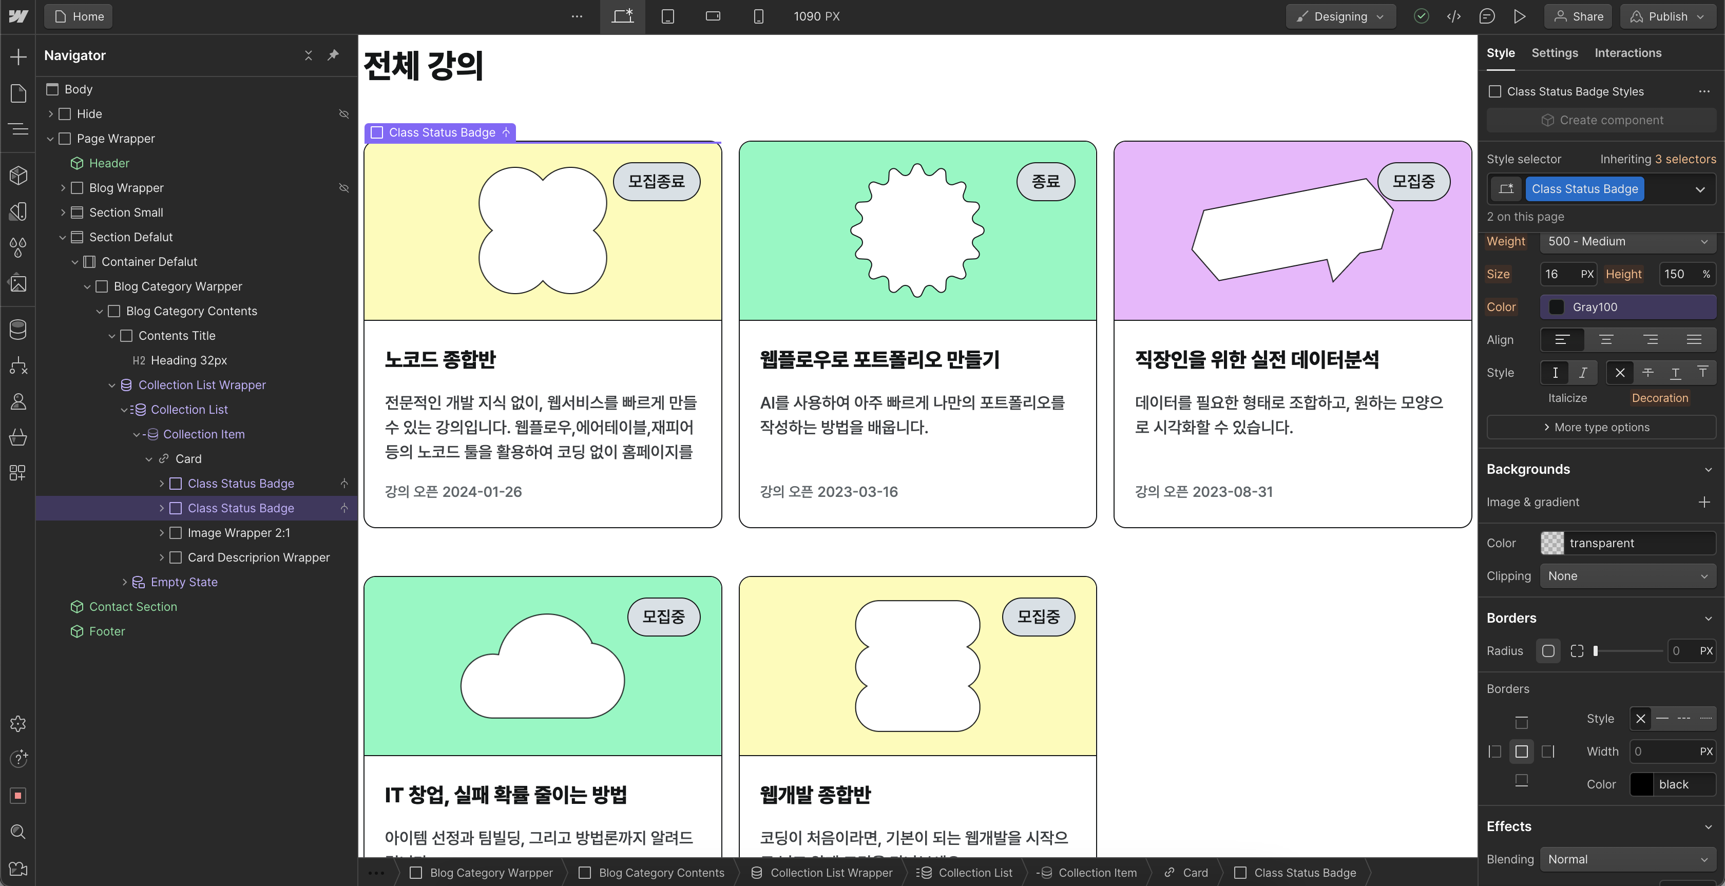Image resolution: width=1725 pixels, height=886 pixels.
Task: Start the site preview
Action: tap(1520, 16)
